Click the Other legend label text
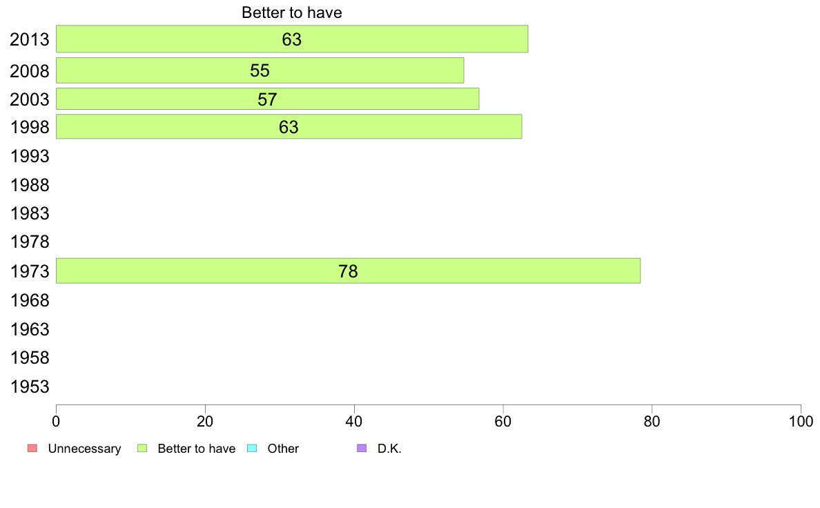Screen dimensions: 820x508 point(283,449)
